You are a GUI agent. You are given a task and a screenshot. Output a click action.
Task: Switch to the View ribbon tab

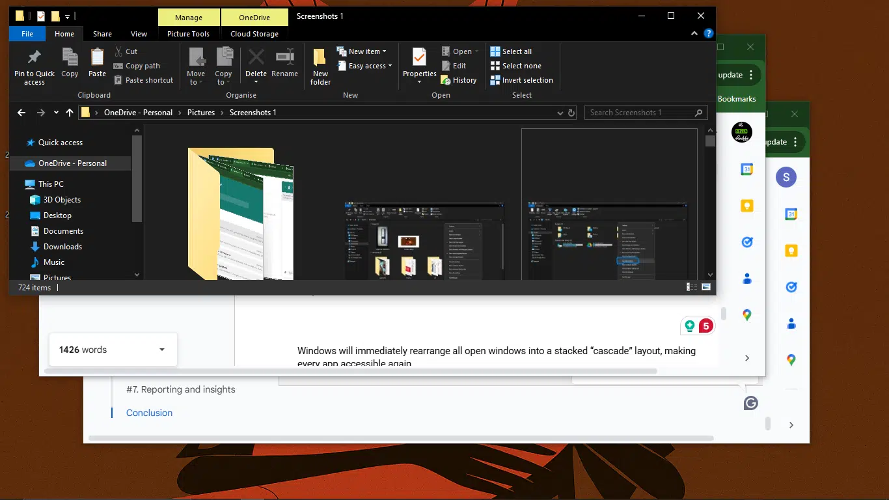(139, 34)
